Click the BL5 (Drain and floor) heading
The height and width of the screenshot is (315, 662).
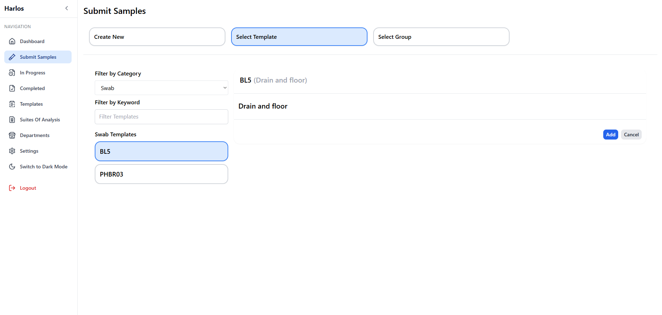(273, 80)
